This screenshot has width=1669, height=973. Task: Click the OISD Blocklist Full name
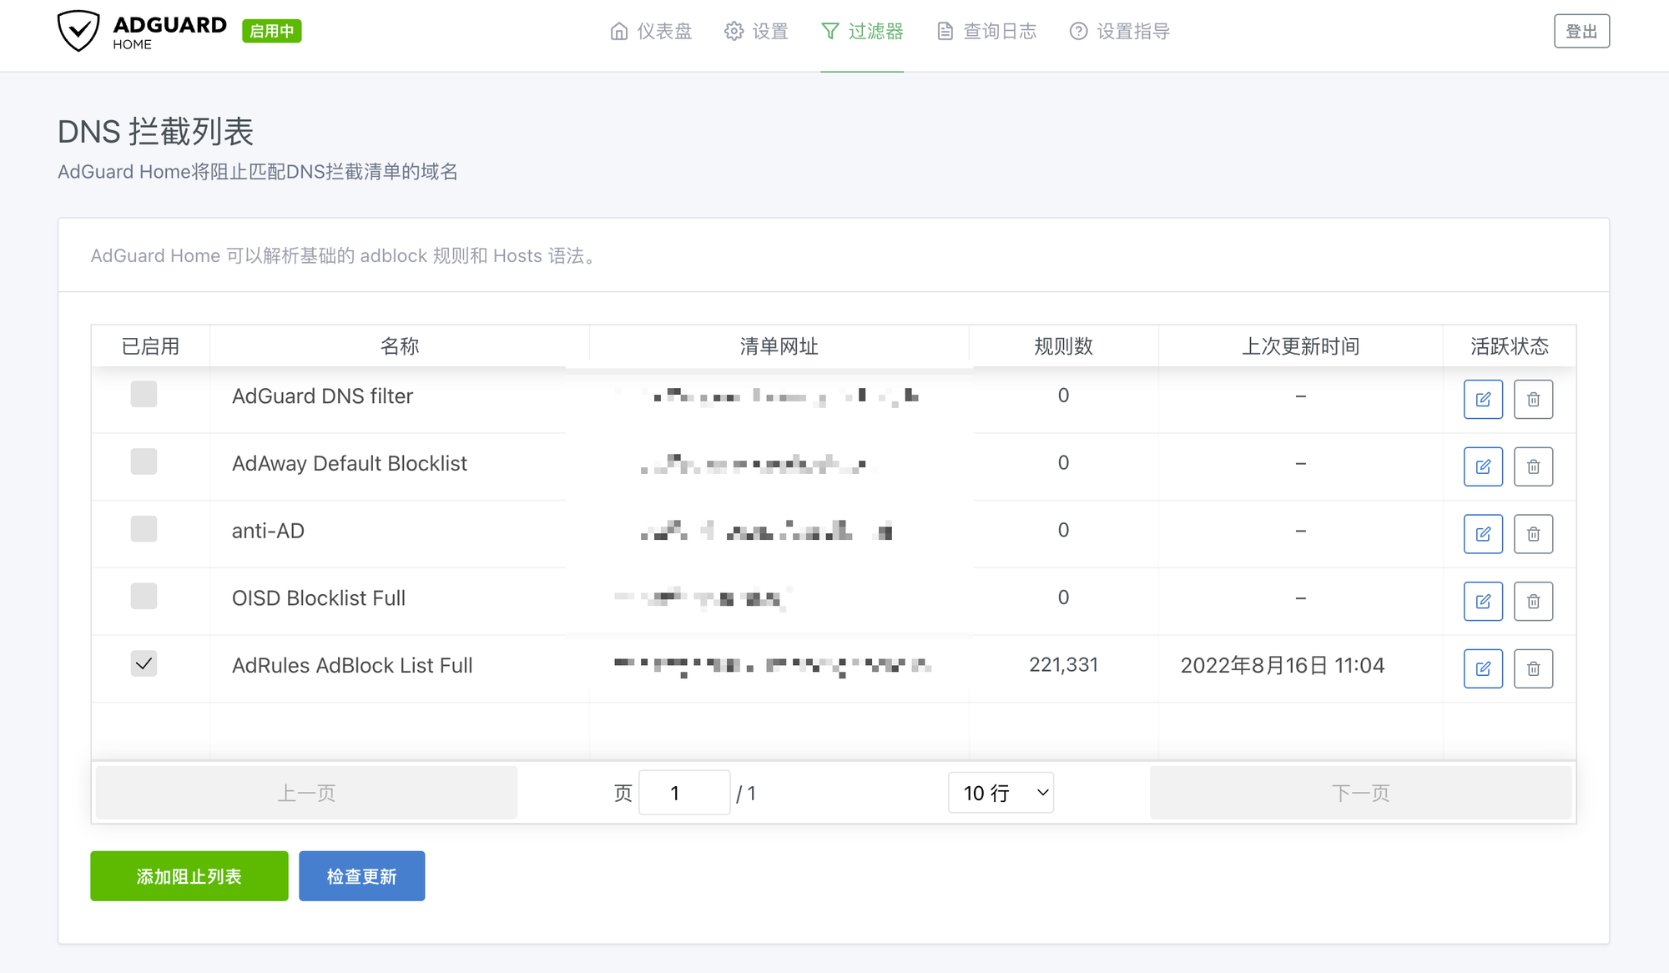[319, 598]
